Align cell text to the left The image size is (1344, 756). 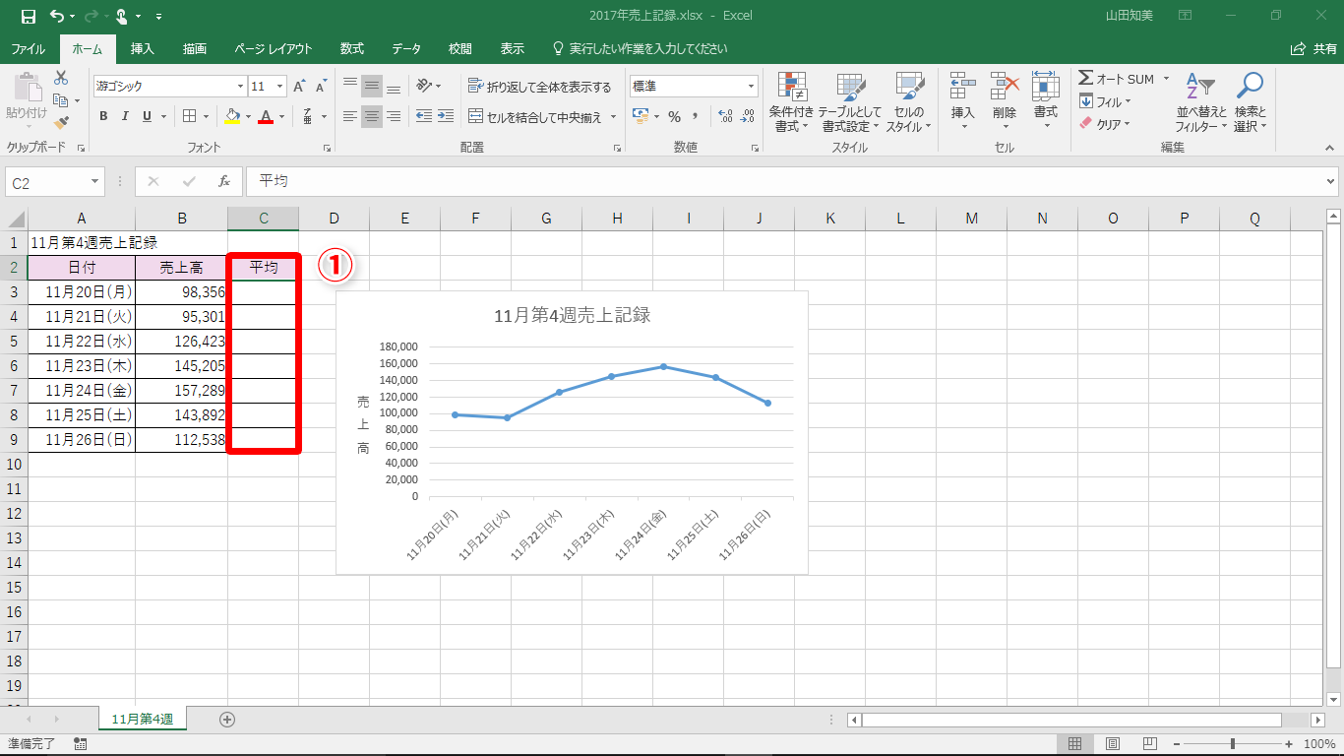[350, 116]
